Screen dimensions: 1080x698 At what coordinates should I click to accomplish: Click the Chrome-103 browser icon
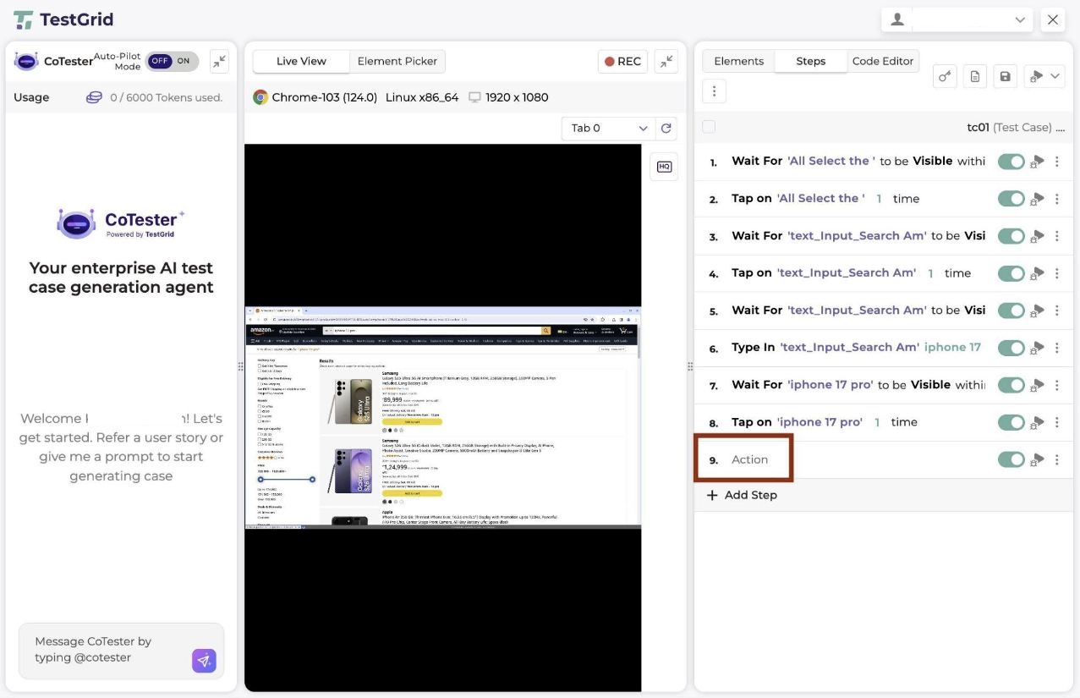pos(260,97)
